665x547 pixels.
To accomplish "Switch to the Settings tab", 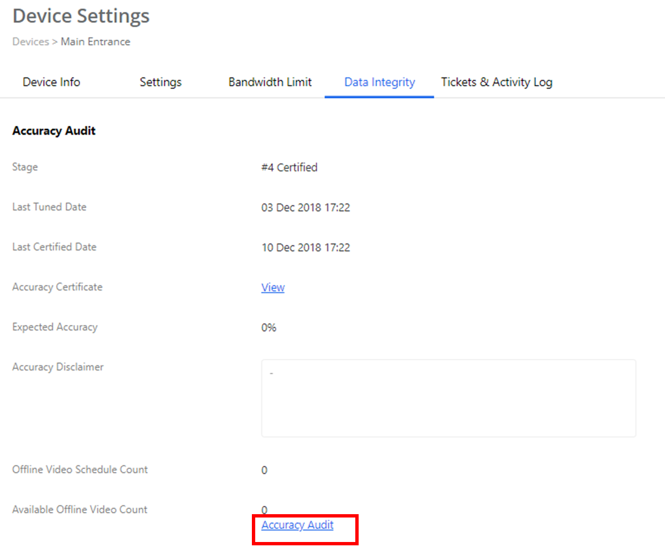I will 160,82.
